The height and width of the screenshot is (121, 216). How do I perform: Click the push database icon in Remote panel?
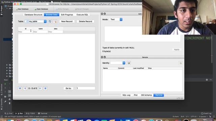(181, 63)
